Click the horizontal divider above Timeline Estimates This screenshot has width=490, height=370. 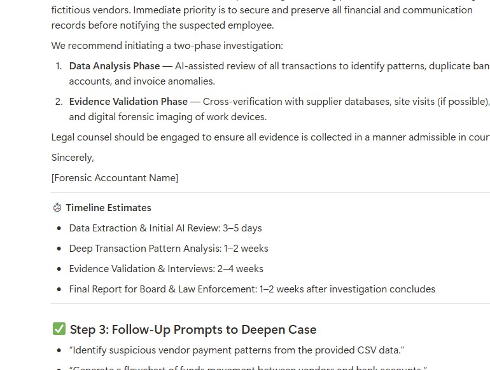[x=270, y=193]
